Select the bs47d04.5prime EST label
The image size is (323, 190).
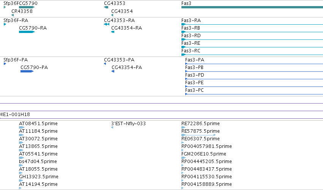(x=38, y=162)
